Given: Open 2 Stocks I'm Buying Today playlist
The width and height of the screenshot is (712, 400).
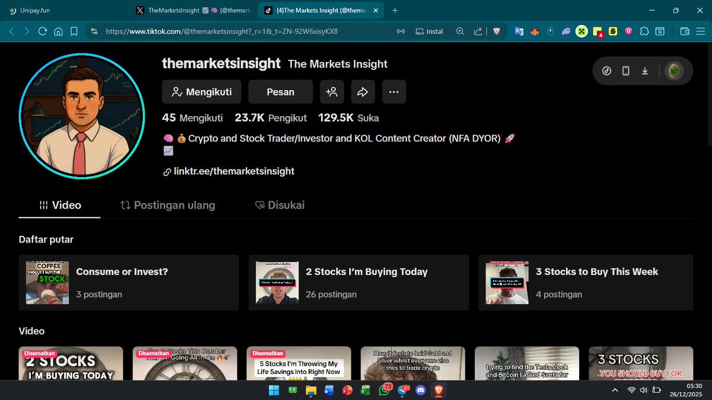Looking at the screenshot, I should pyautogui.click(x=358, y=283).
